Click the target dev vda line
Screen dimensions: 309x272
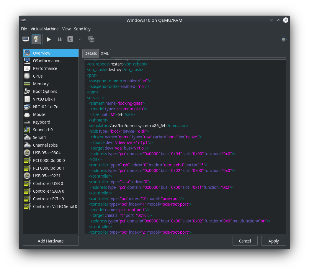click(120, 148)
